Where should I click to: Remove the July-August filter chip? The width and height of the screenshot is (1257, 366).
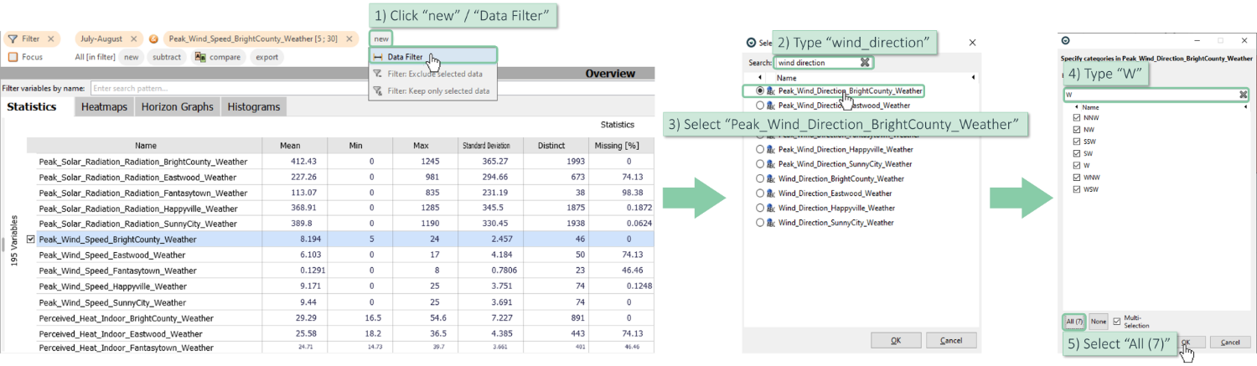click(x=134, y=39)
